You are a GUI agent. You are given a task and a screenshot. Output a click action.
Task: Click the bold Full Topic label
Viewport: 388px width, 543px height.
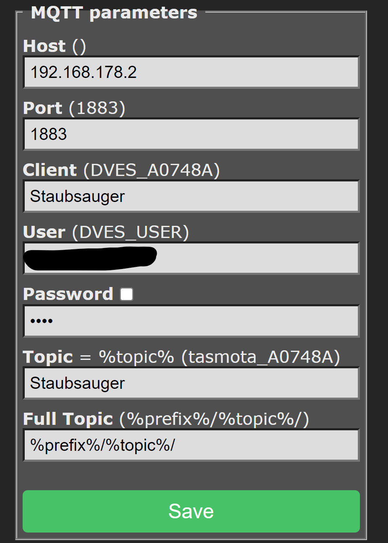tap(68, 419)
